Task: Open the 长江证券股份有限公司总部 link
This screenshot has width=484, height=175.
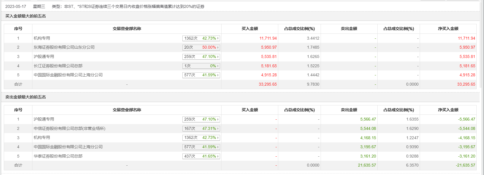Action: [x=58, y=66]
